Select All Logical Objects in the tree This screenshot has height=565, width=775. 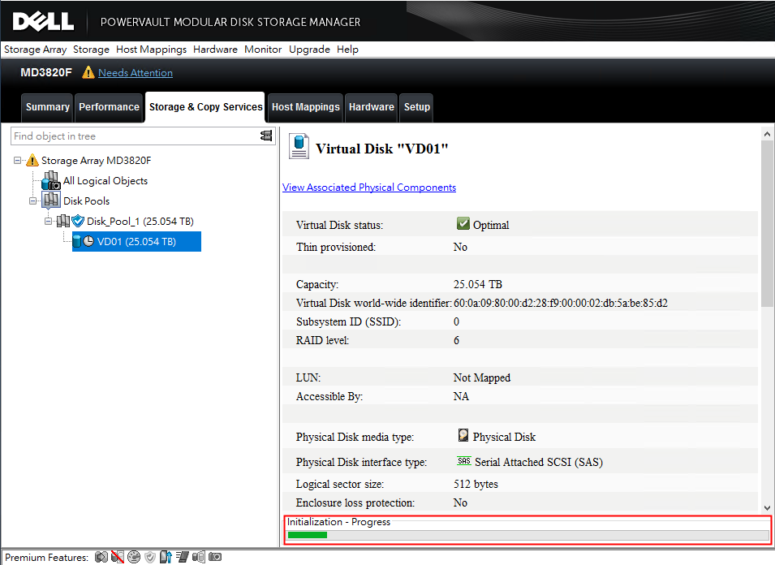(105, 180)
